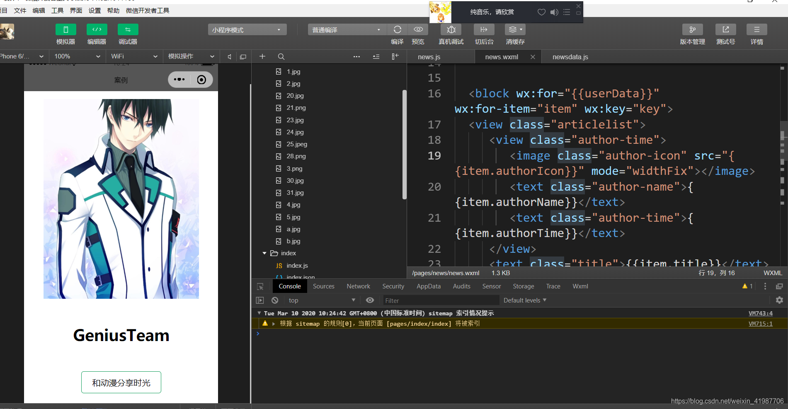Click the preview eye icon (预览)
The height and width of the screenshot is (409, 788).
418,29
